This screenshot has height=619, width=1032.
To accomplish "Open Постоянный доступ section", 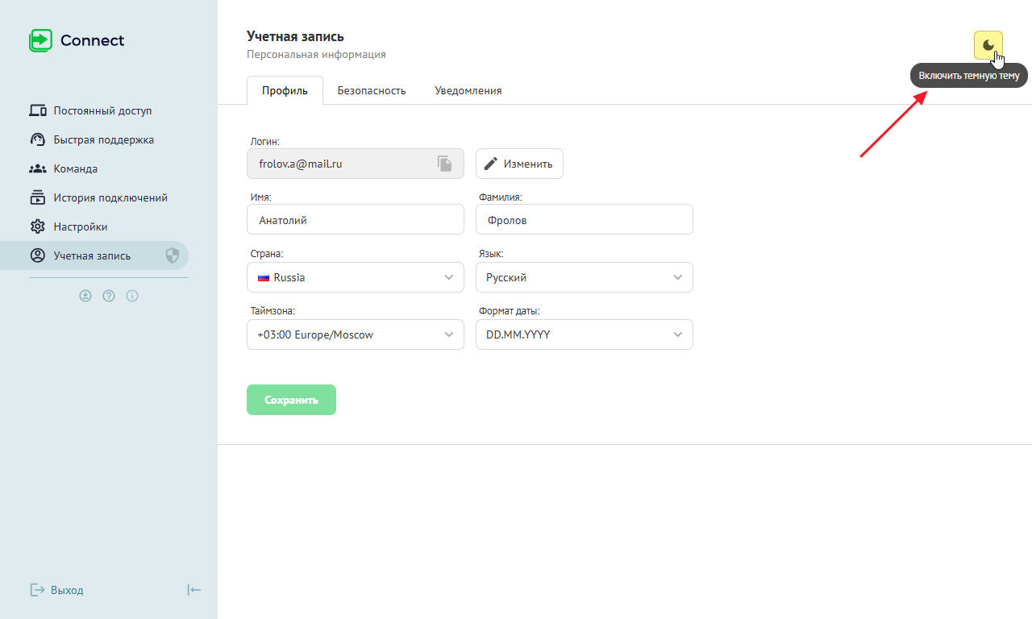I will [102, 110].
